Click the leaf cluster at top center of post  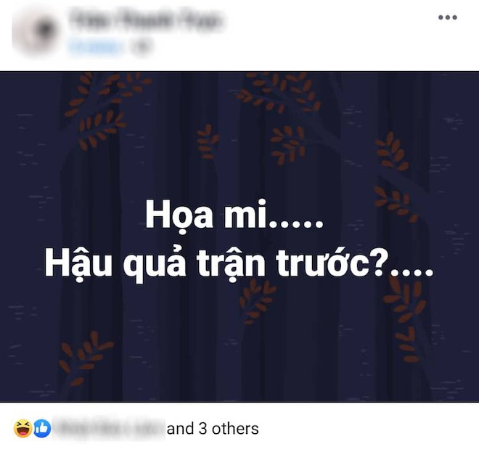click(279, 91)
